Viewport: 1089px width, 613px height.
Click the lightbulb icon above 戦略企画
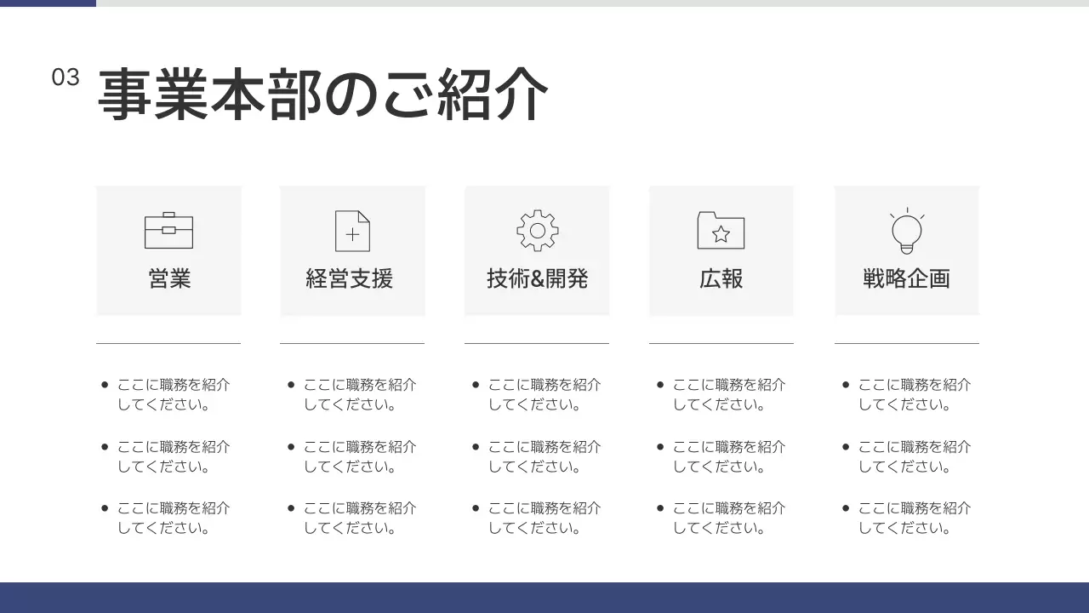pyautogui.click(x=905, y=226)
